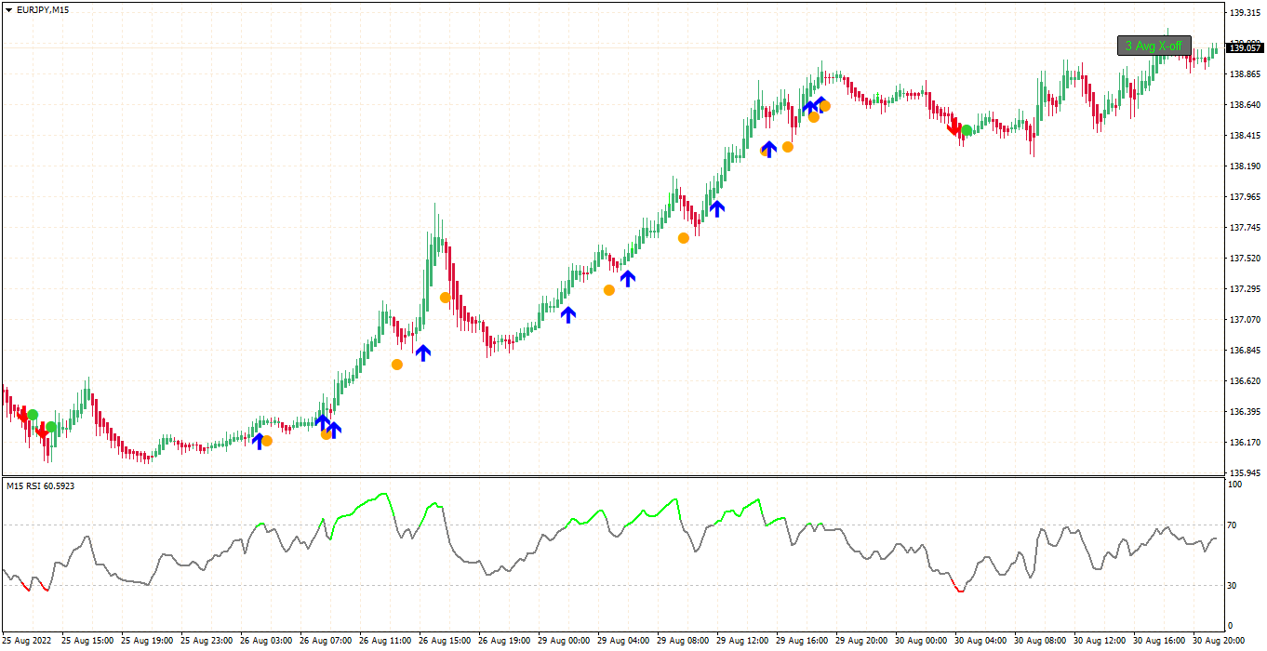Select the current price label 139.057
The width and height of the screenshot is (1267, 651).
coord(1244,47)
